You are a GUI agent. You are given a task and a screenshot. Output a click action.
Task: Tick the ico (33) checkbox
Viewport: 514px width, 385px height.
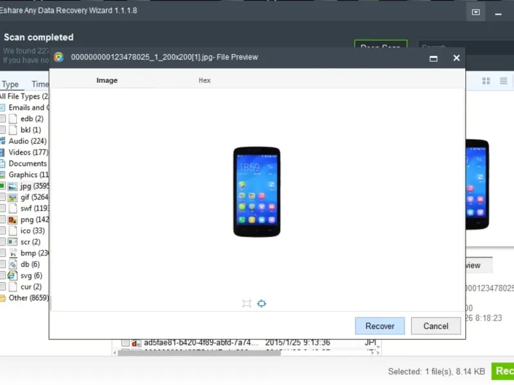(x=3, y=230)
